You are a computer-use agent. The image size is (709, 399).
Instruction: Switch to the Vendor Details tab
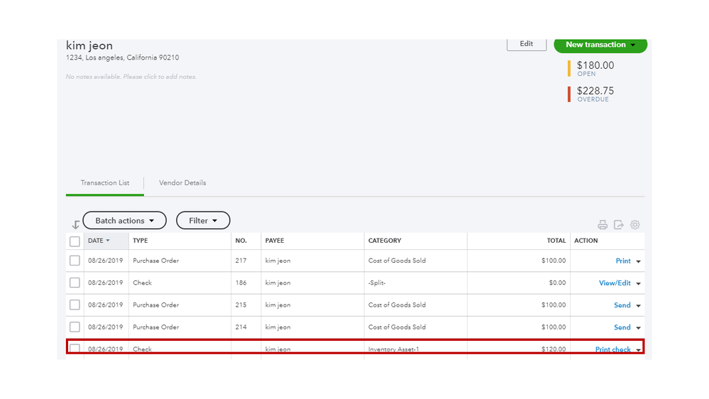(182, 183)
